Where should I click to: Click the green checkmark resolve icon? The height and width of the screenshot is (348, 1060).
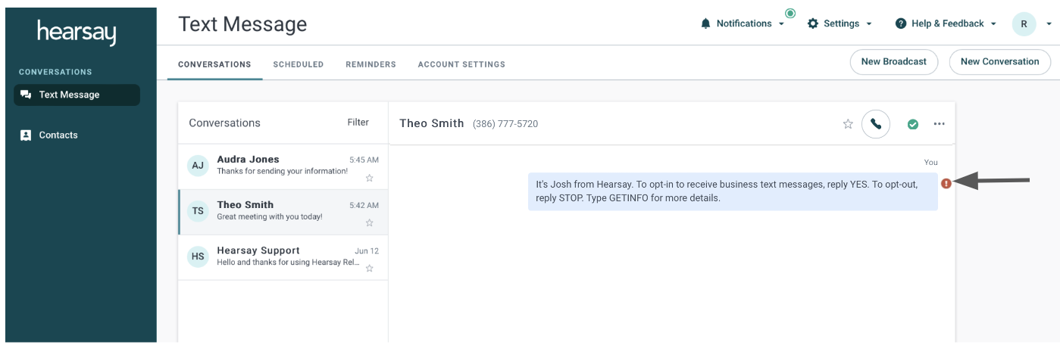coord(913,124)
